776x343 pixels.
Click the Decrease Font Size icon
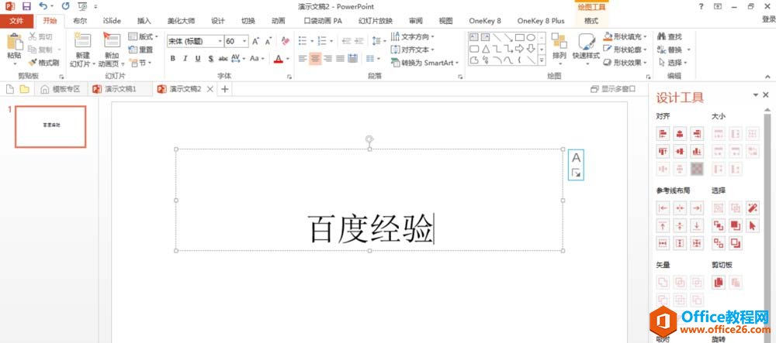(x=268, y=41)
